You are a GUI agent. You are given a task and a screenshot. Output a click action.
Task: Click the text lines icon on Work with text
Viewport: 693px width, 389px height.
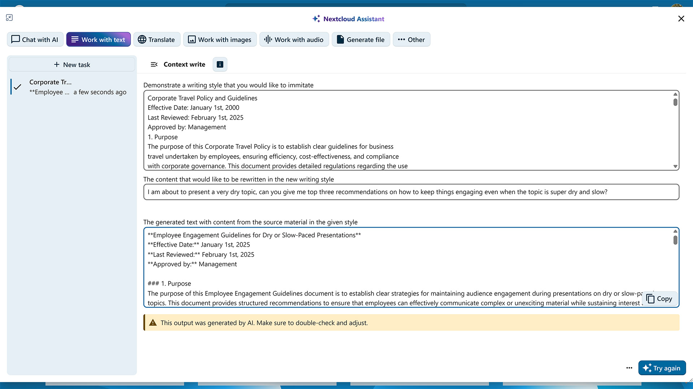(x=75, y=40)
